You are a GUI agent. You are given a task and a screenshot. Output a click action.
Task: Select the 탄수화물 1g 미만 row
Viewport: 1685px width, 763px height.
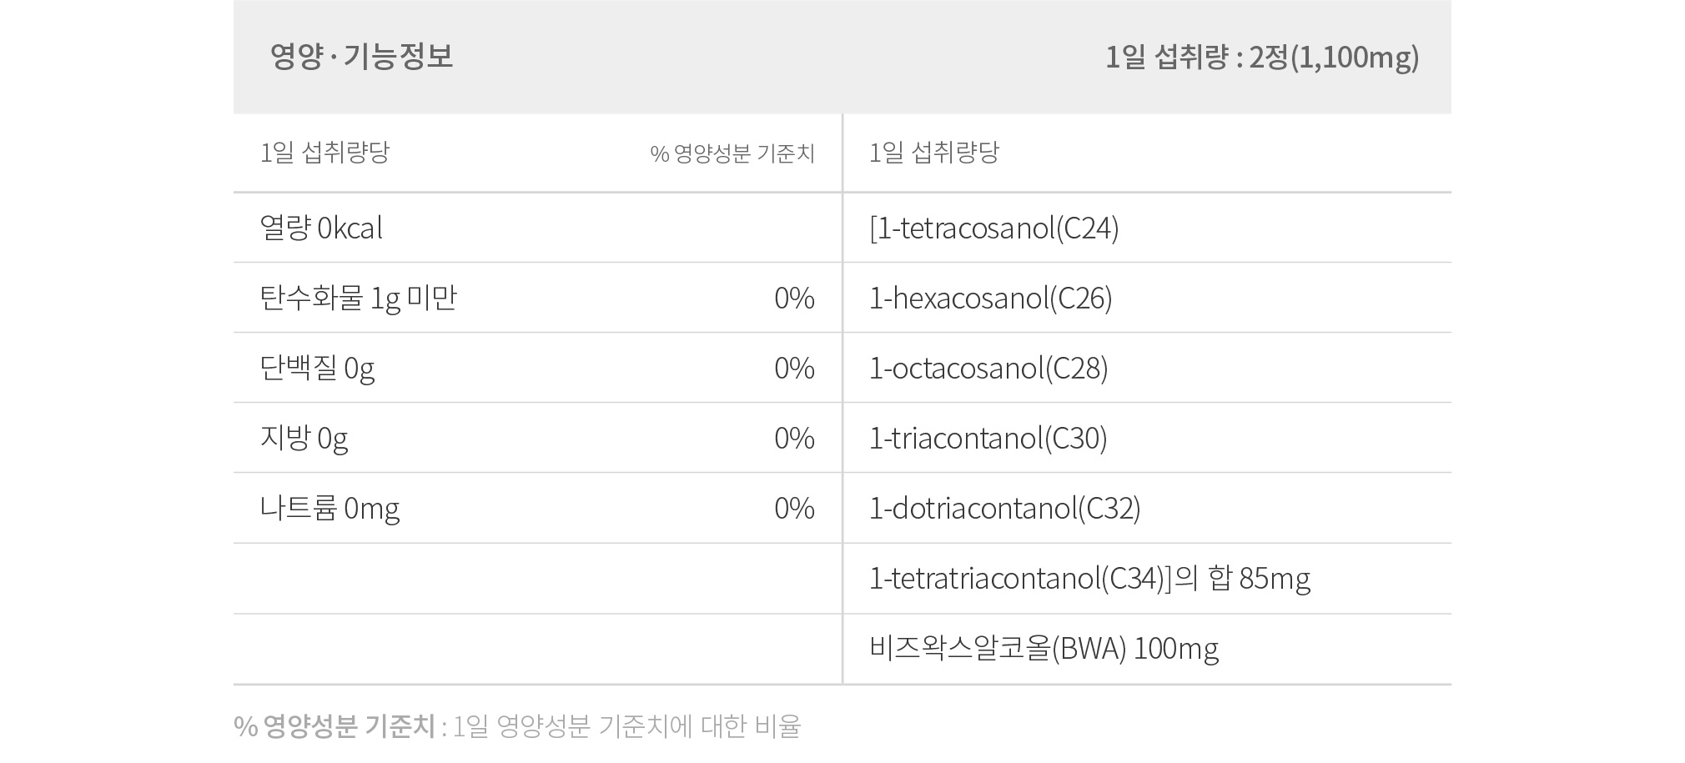coord(537,298)
